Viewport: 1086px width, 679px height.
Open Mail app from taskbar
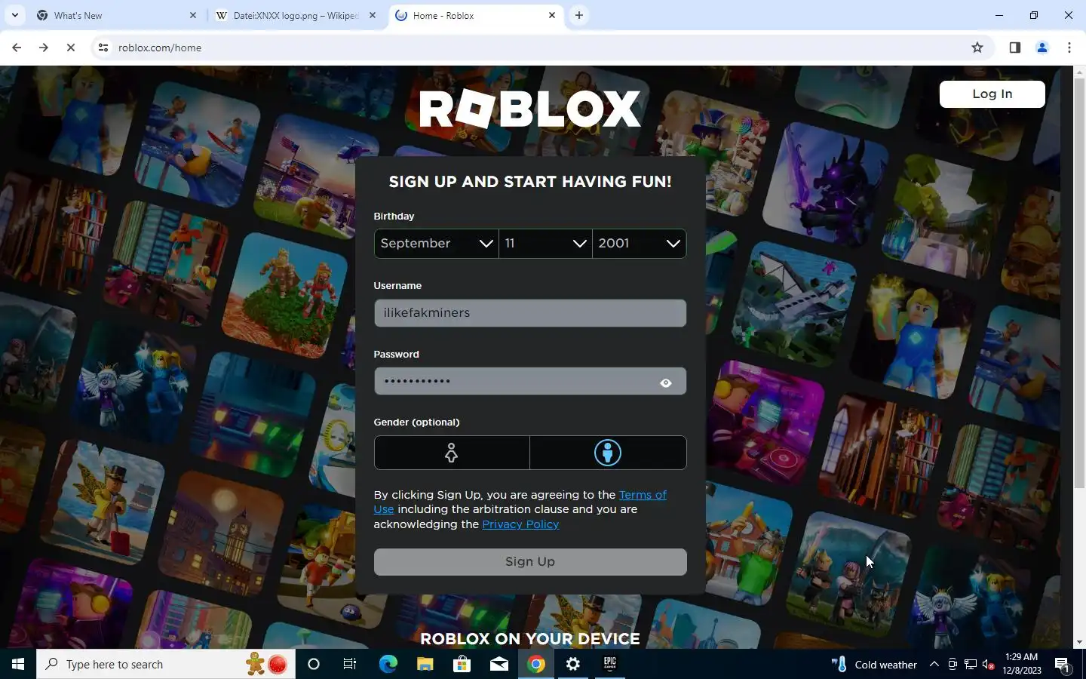click(x=499, y=664)
